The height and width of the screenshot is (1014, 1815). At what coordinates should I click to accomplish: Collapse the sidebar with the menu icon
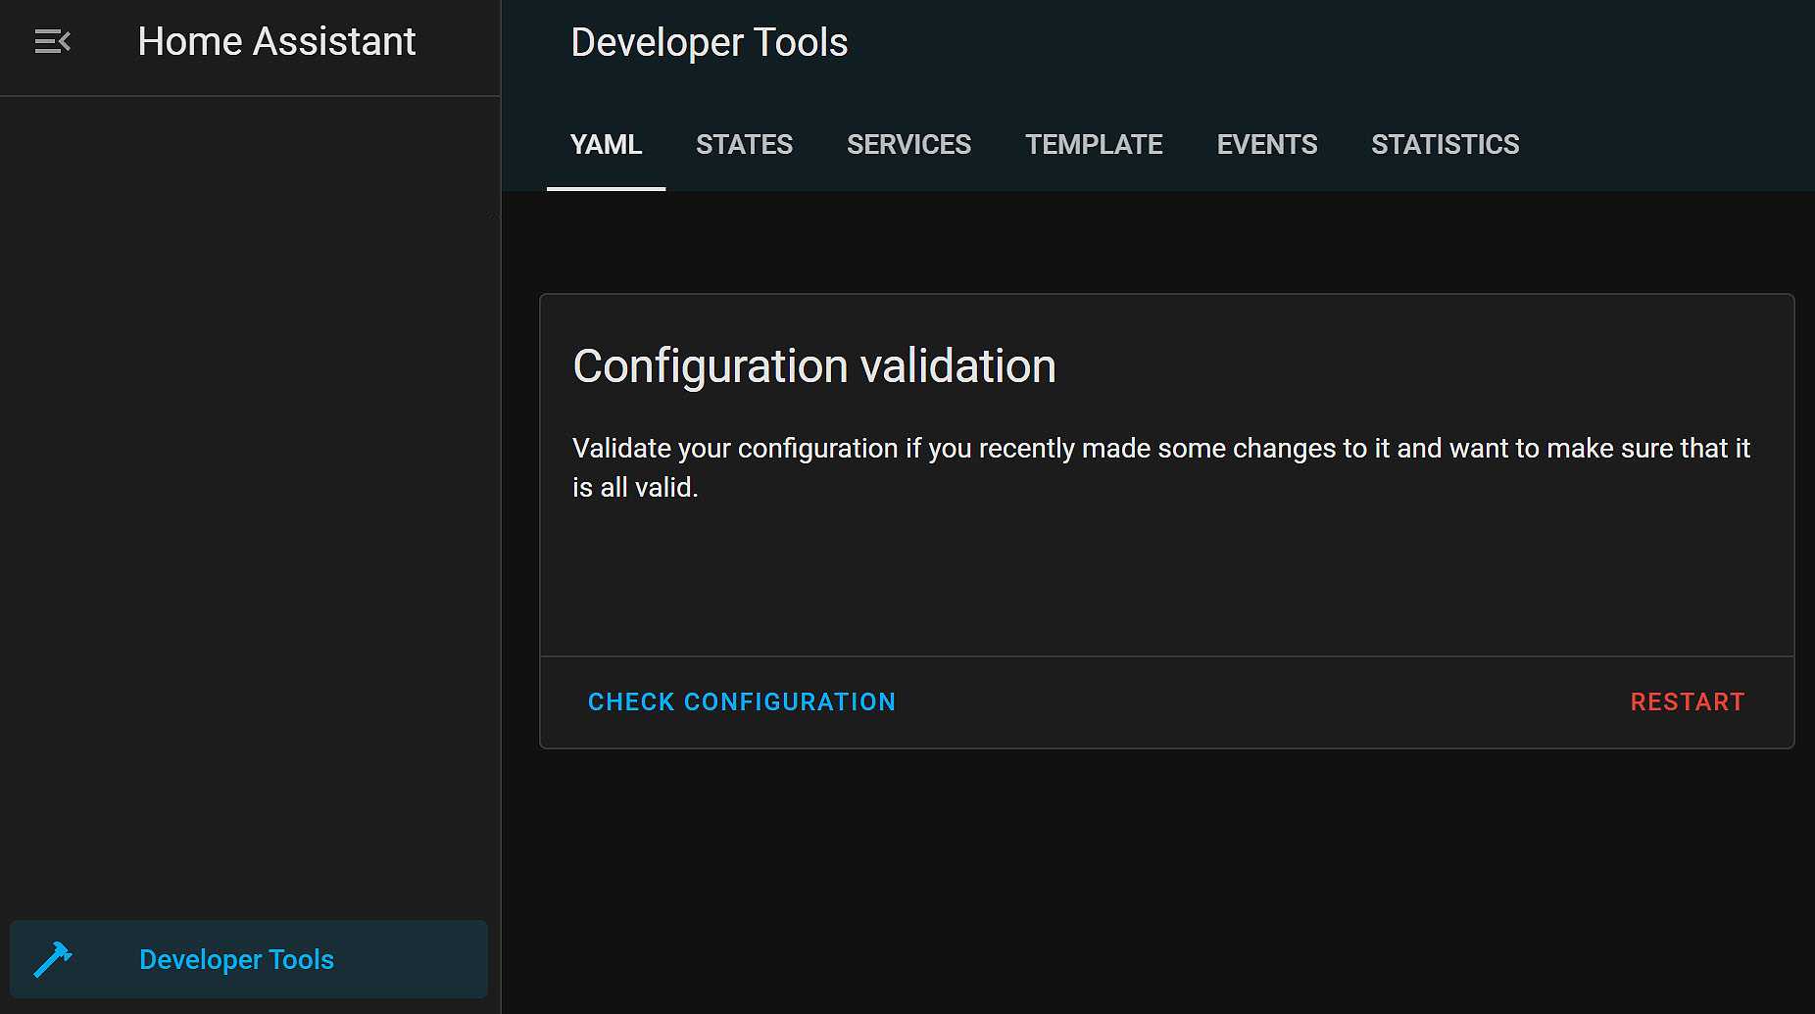[52, 42]
